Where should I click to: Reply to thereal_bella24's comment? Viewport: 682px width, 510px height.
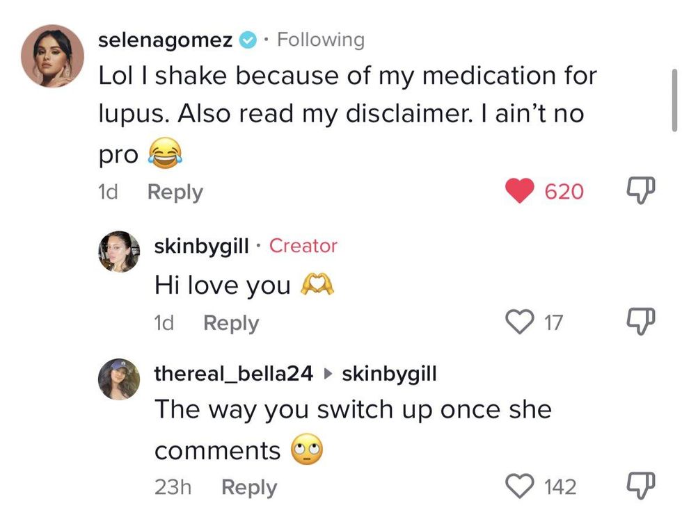248,488
